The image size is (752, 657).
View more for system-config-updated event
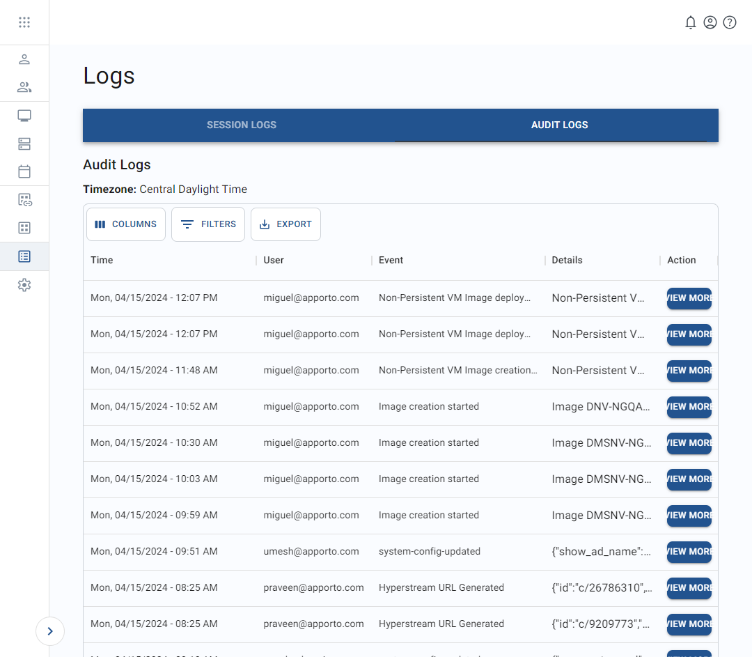(x=689, y=552)
